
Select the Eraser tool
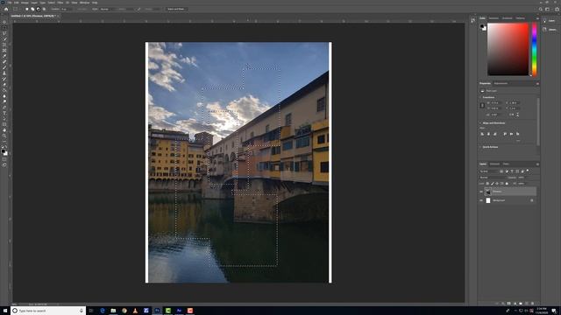coord(4,85)
